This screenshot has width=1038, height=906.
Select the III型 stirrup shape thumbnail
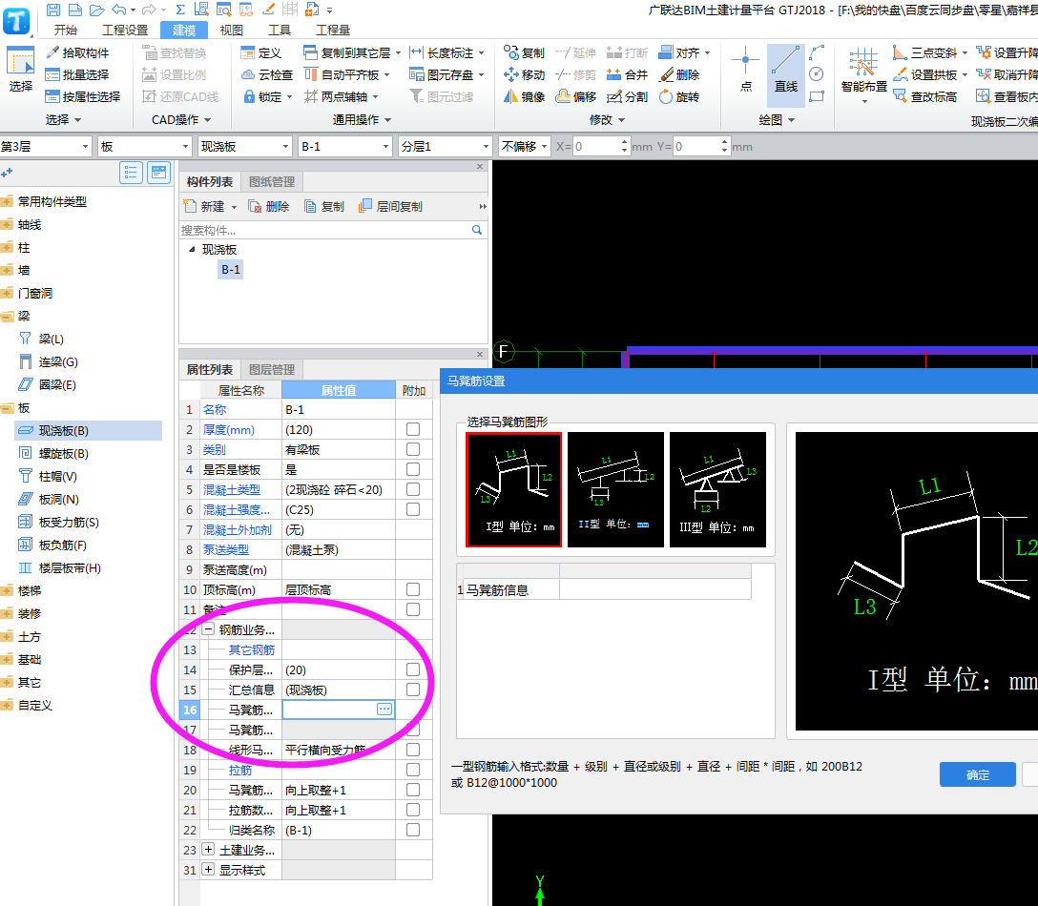[x=717, y=490]
